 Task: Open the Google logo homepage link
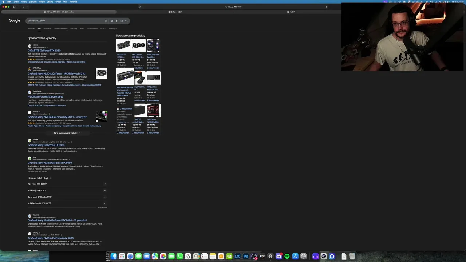coord(15,21)
